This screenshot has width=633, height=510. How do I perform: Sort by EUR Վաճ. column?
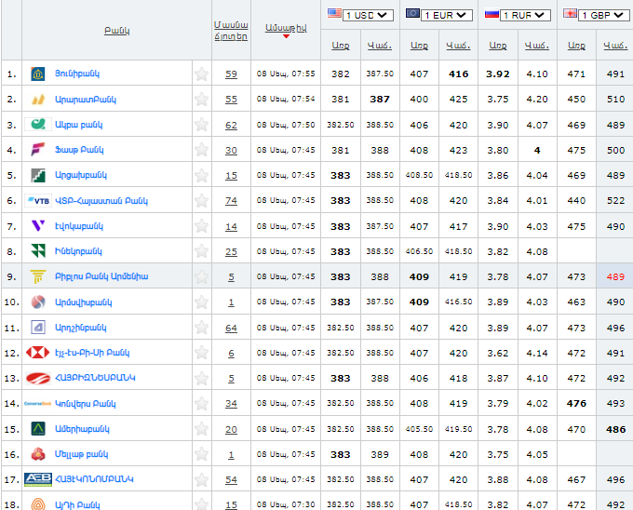(x=458, y=46)
